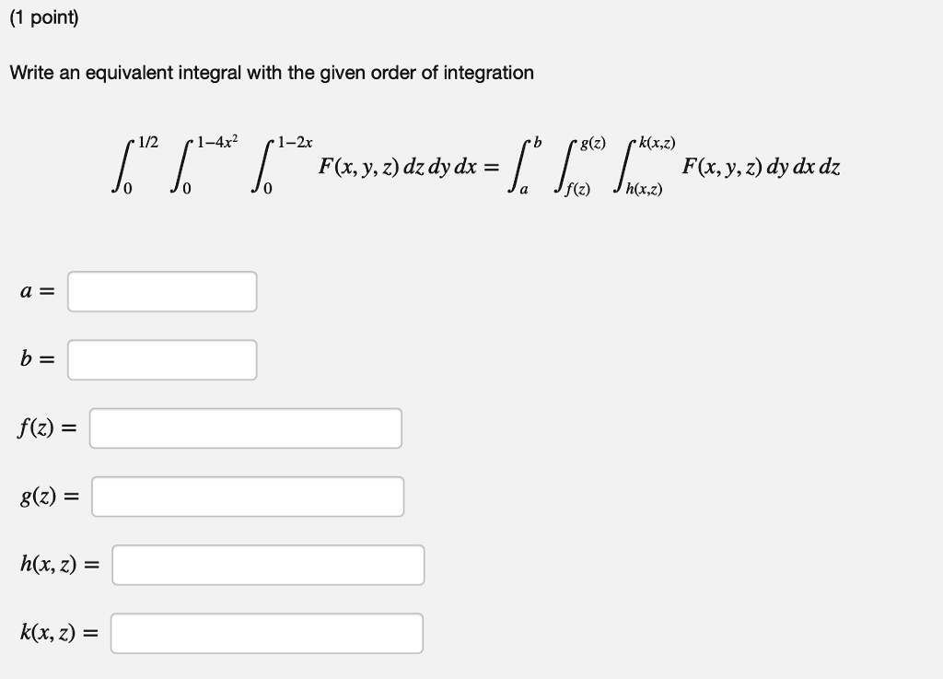943x679 pixels.
Task: Click the h(x, z) answer box
Action: point(267,564)
